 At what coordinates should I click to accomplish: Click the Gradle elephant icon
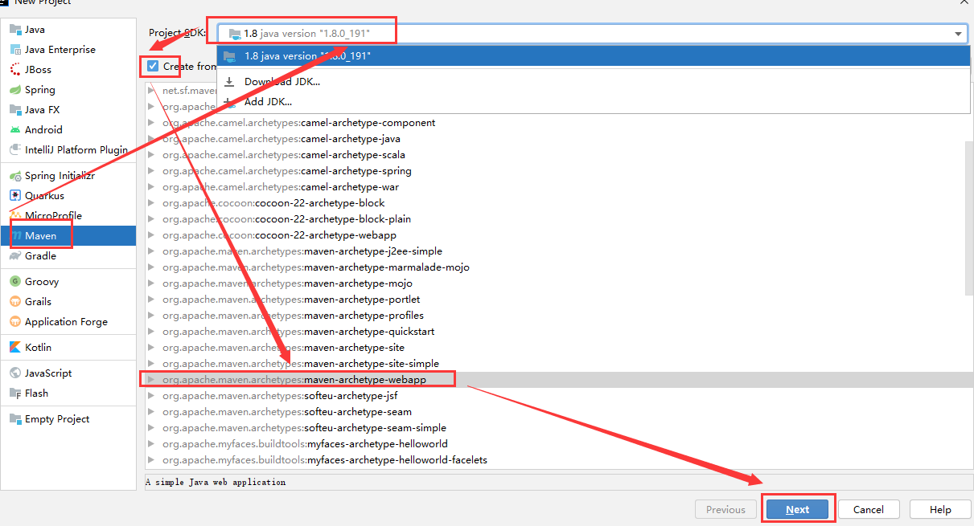tap(15, 256)
